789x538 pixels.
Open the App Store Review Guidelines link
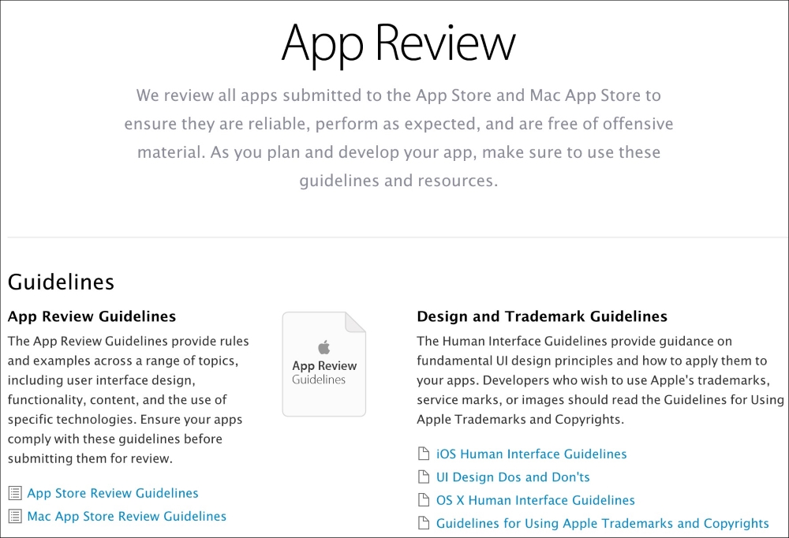pos(113,493)
